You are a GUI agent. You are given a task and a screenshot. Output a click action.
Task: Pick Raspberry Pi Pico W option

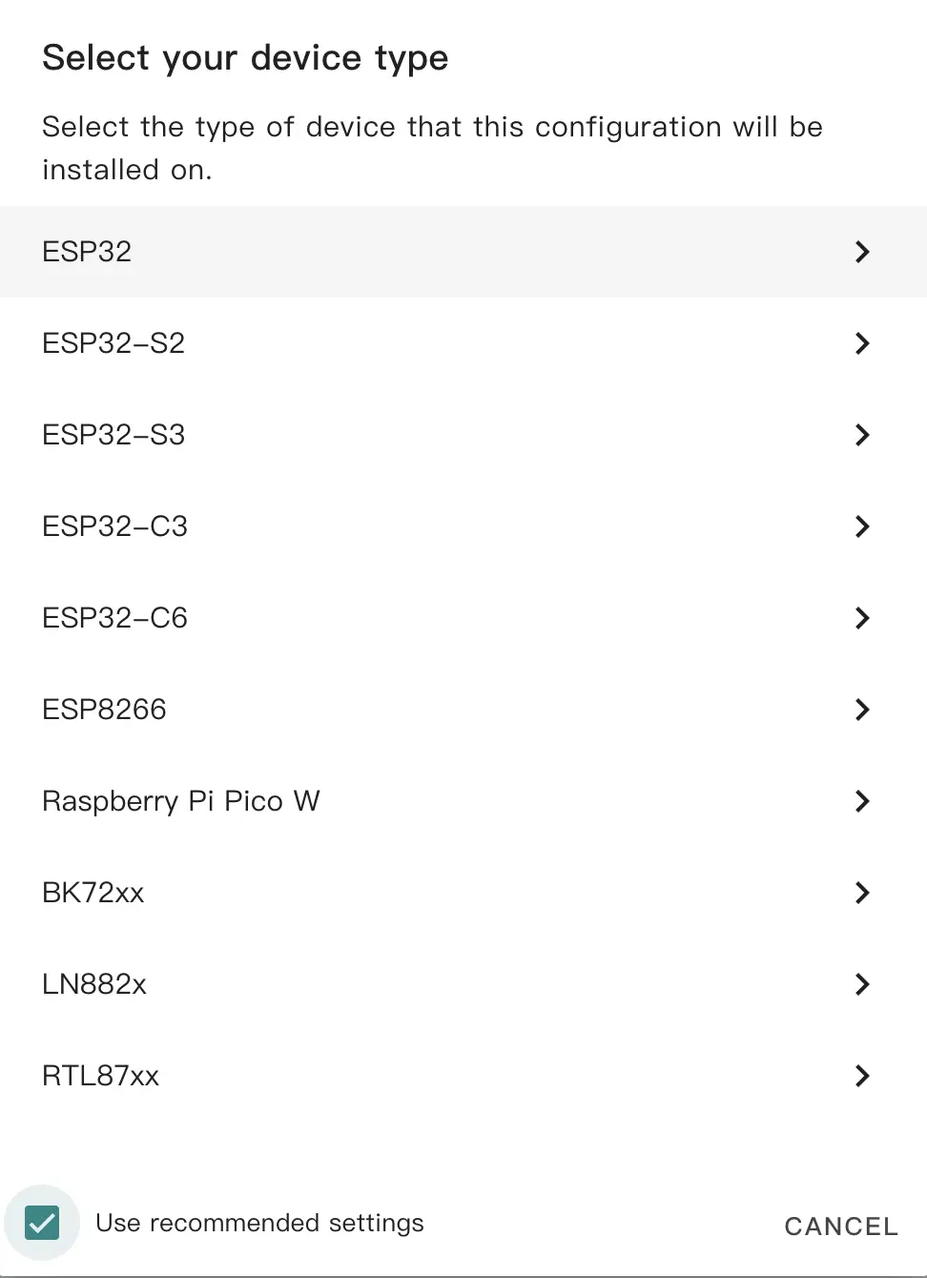pyautogui.click(x=181, y=801)
